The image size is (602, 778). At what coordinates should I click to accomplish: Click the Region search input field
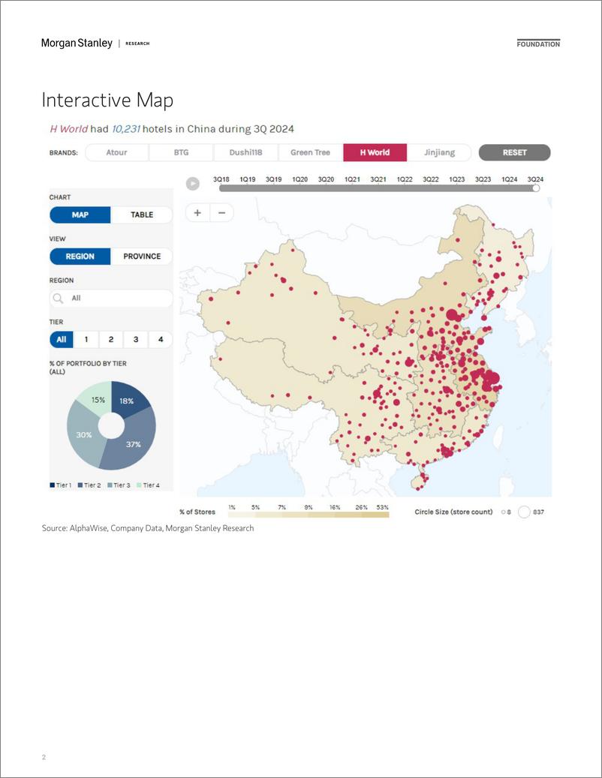click(111, 298)
